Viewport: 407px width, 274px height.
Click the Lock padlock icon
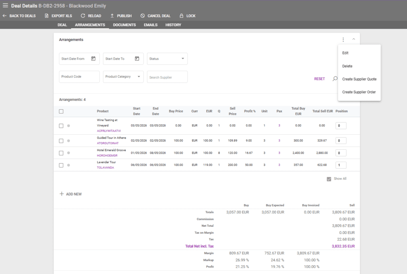tap(181, 16)
